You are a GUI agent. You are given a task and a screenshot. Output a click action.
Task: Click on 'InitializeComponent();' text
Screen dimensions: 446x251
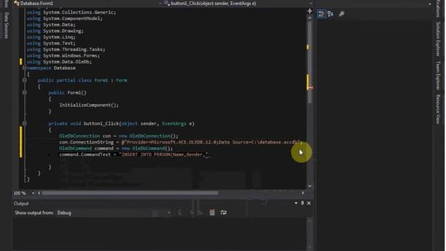[x=89, y=105]
